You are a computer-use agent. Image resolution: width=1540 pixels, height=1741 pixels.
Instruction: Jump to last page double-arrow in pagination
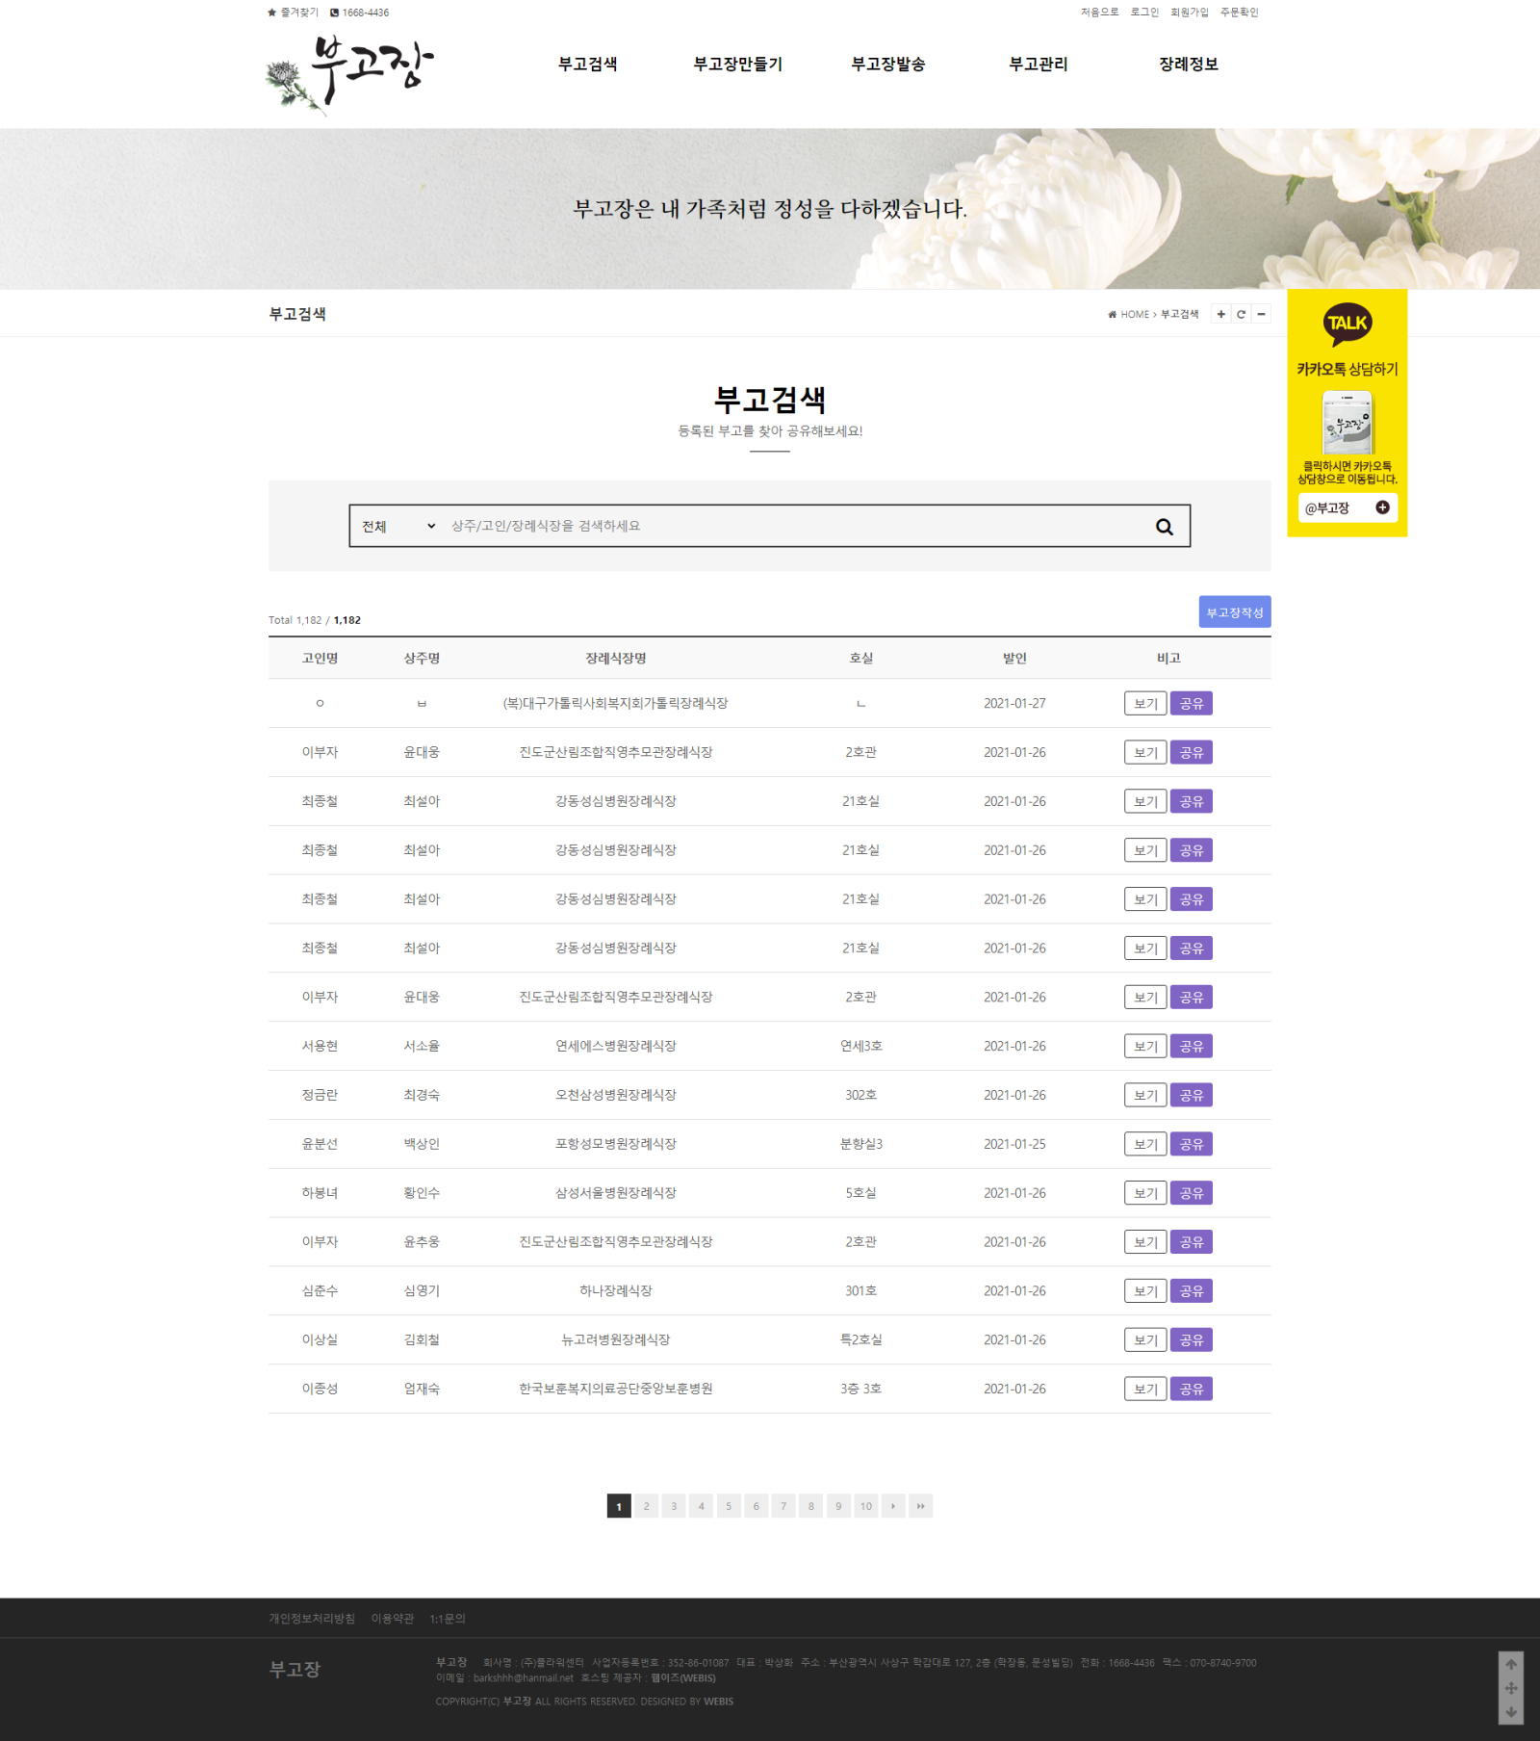921,1506
